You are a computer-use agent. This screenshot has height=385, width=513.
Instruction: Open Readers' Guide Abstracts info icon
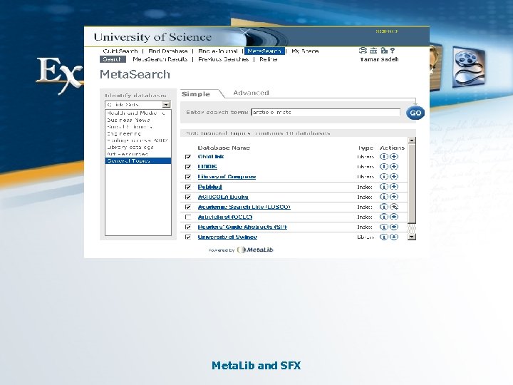(x=384, y=227)
